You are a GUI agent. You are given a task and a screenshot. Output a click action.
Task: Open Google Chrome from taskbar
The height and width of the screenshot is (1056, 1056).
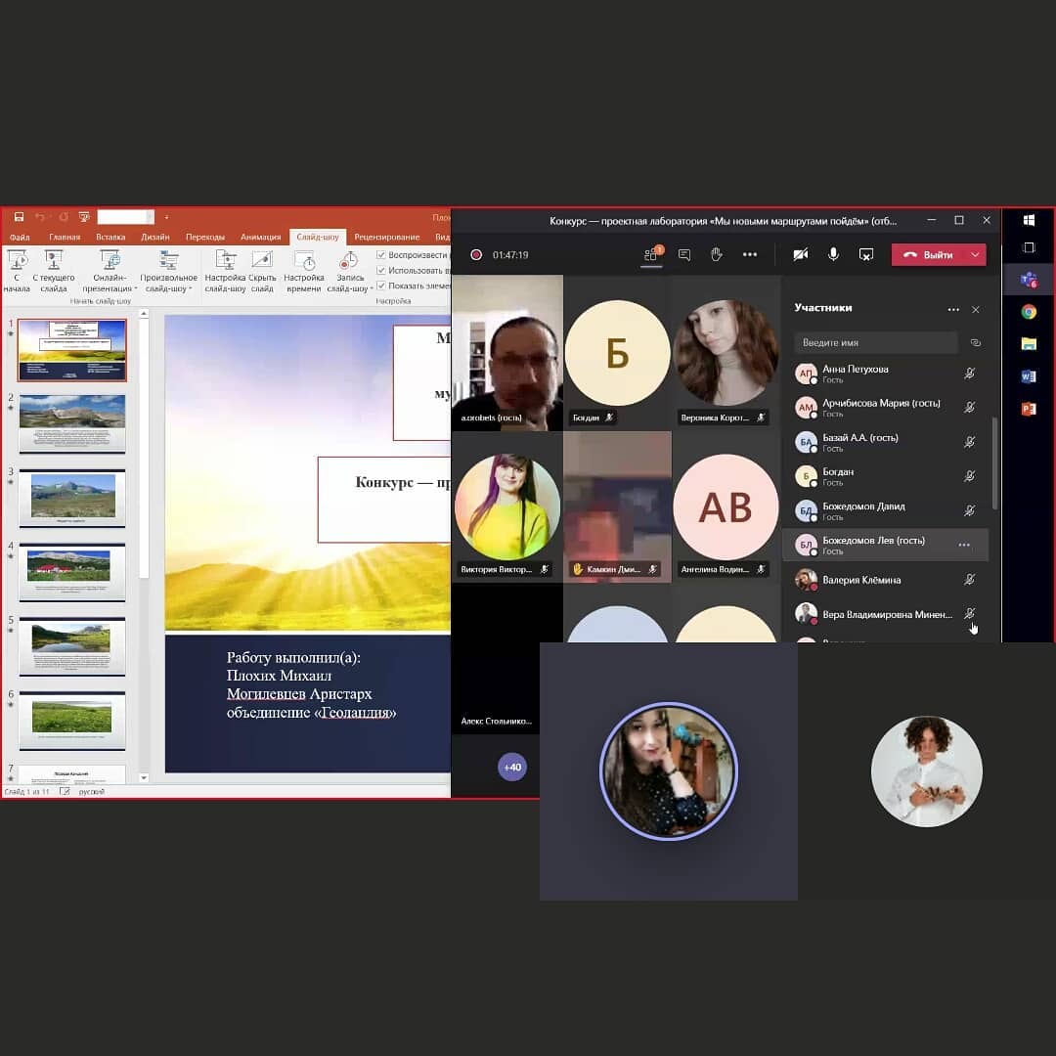tap(1029, 311)
